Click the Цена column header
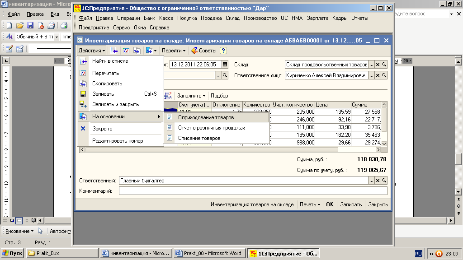Screen dimensions: 463x260 (333, 105)
